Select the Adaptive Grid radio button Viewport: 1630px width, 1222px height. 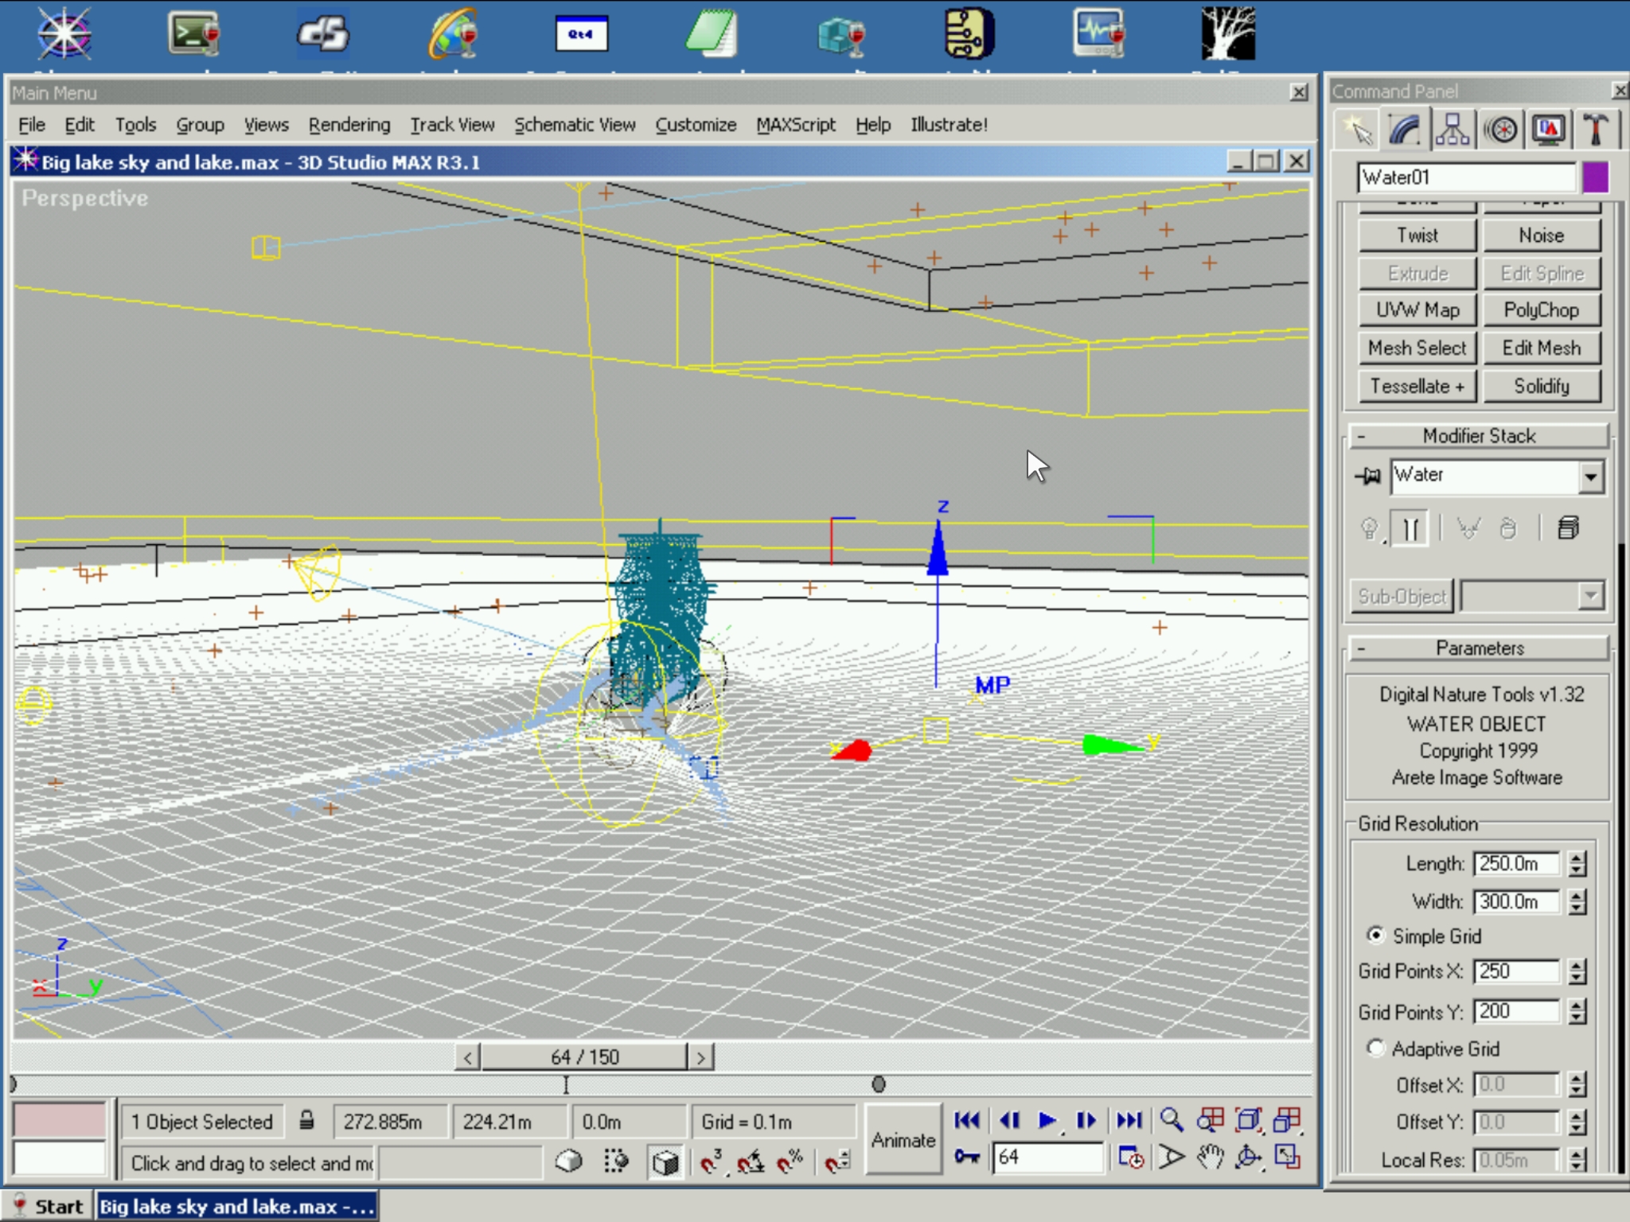click(1375, 1048)
